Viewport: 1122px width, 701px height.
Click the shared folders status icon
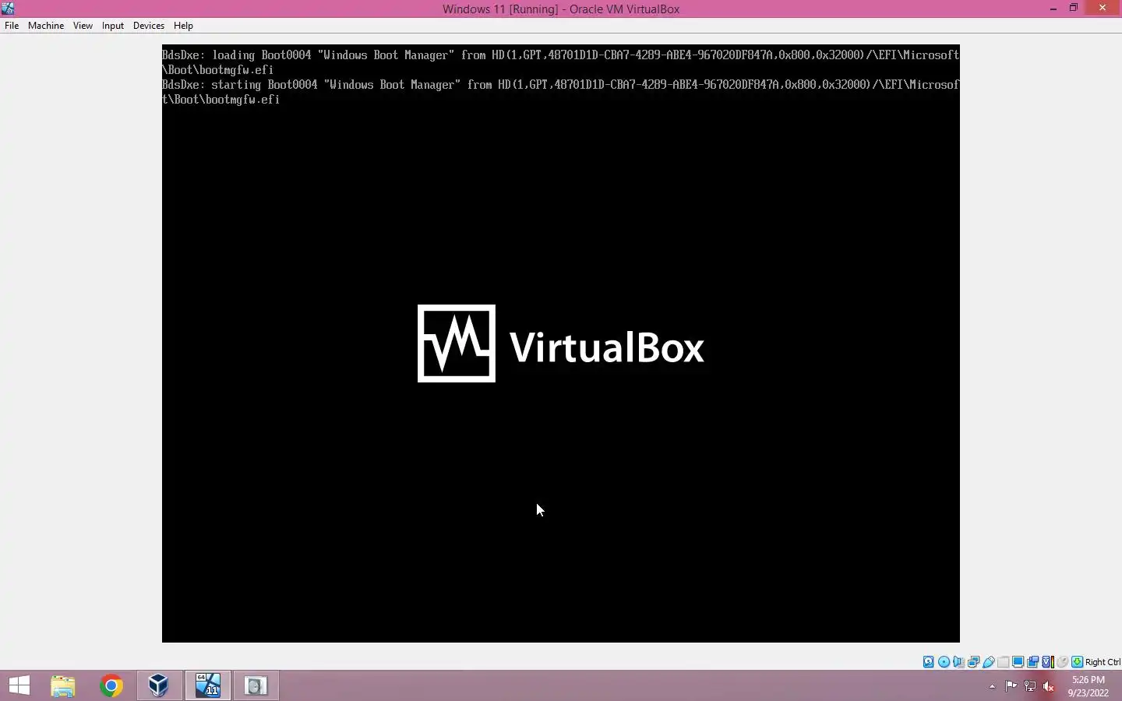pyautogui.click(x=1004, y=662)
